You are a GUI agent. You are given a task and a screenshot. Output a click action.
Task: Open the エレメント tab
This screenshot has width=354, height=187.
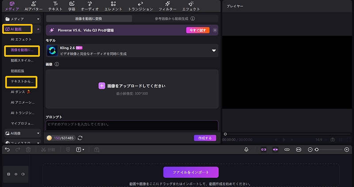coord(113,6)
